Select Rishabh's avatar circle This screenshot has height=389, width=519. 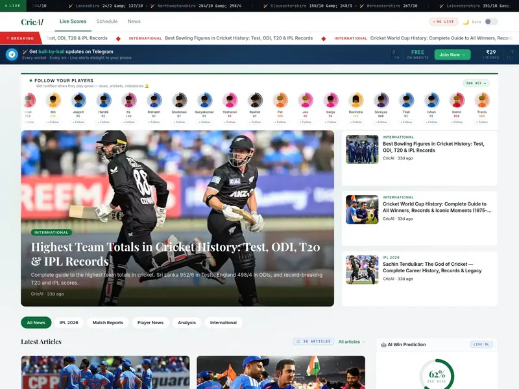click(154, 100)
